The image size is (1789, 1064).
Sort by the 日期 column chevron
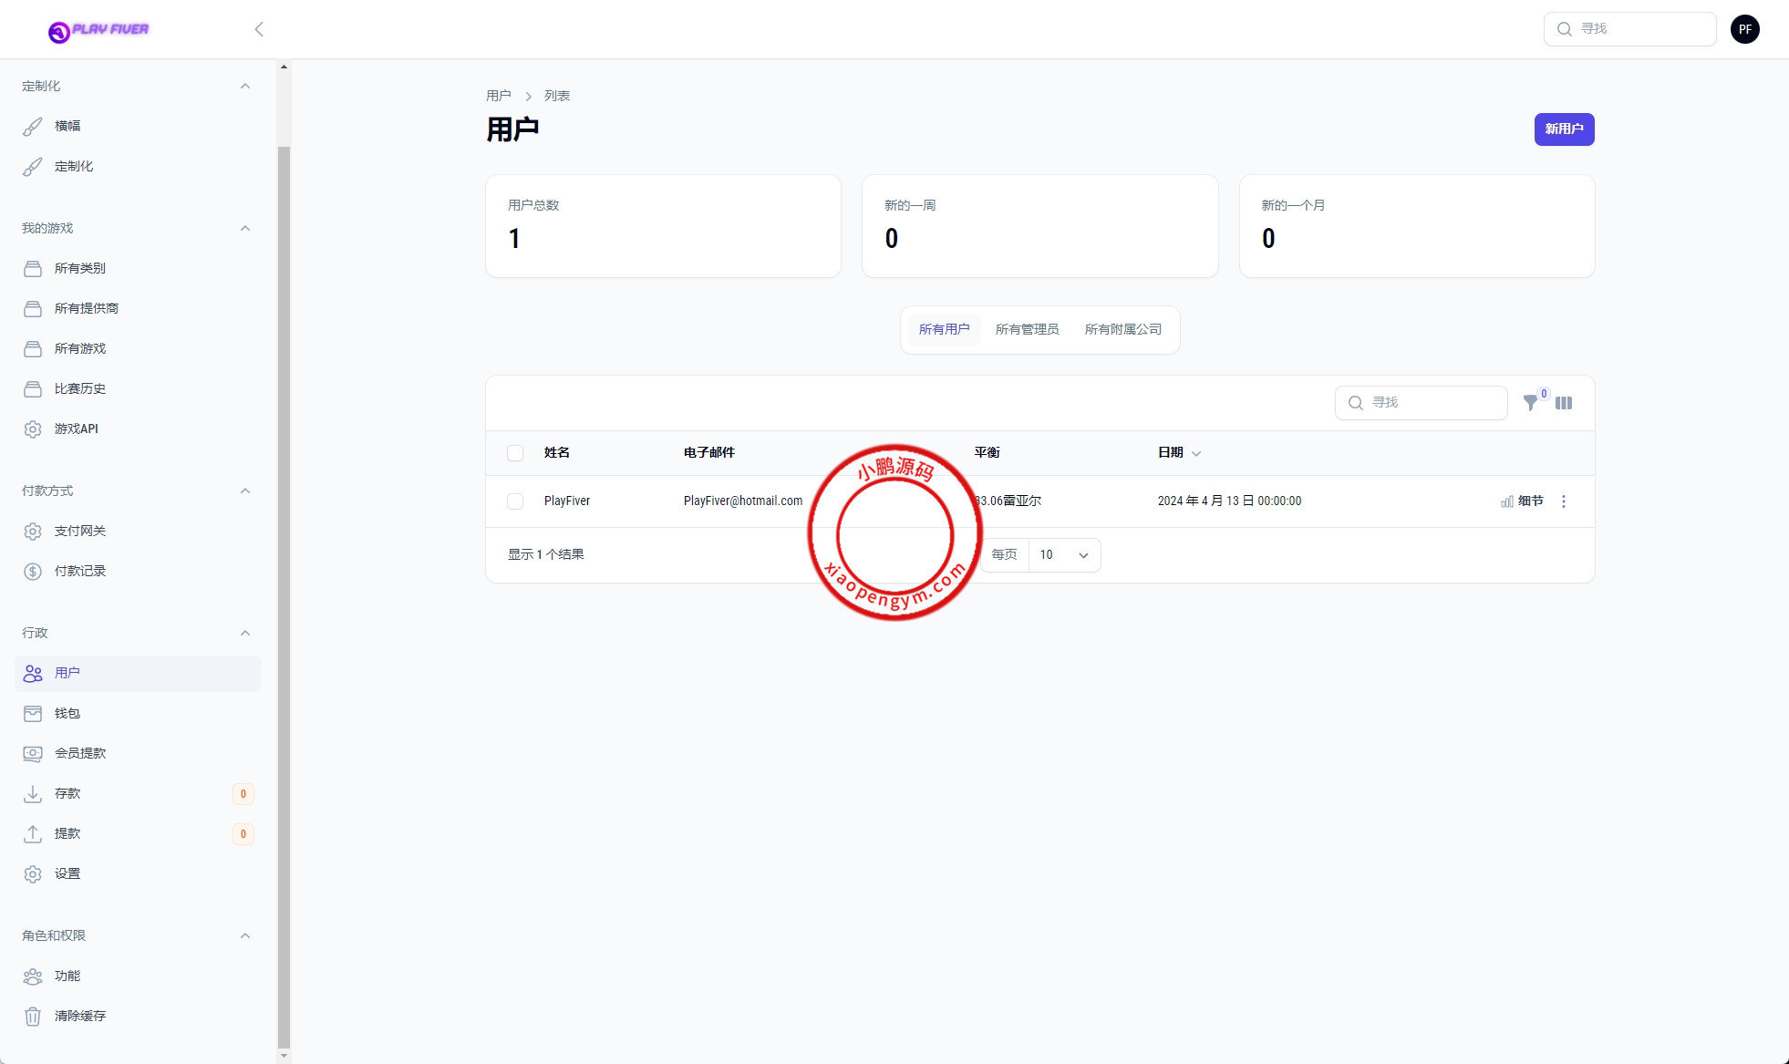click(1196, 453)
